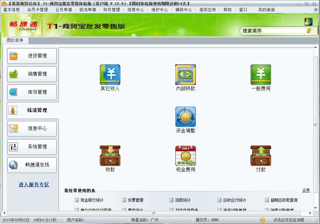Screen dimensions: 320x224
Task: Click the document icon beside 应收应付统计
Action: (x=219, y=200)
